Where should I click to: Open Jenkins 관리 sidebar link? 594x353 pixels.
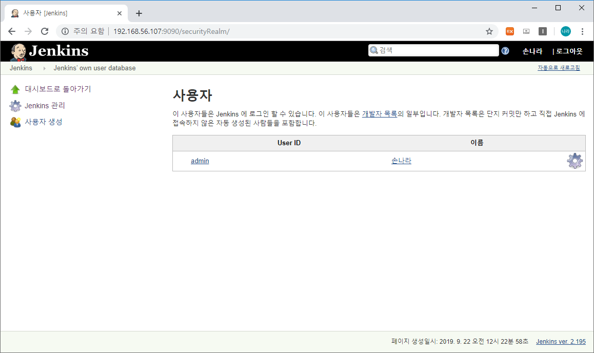pyautogui.click(x=45, y=106)
